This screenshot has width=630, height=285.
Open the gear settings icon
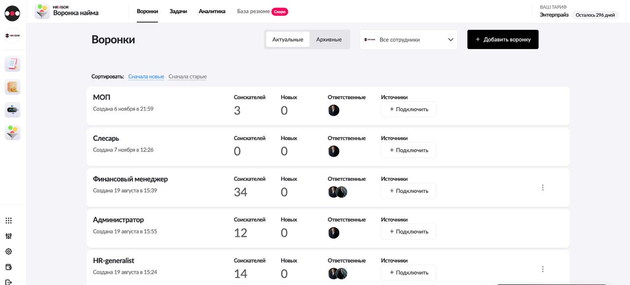[x=8, y=252]
